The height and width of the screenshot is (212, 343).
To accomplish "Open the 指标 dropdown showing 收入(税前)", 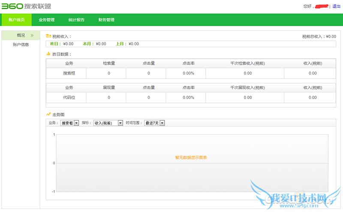I will 108,123.
